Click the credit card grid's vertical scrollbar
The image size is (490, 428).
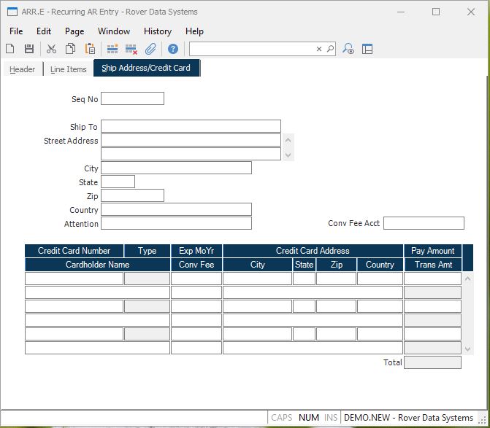point(468,313)
